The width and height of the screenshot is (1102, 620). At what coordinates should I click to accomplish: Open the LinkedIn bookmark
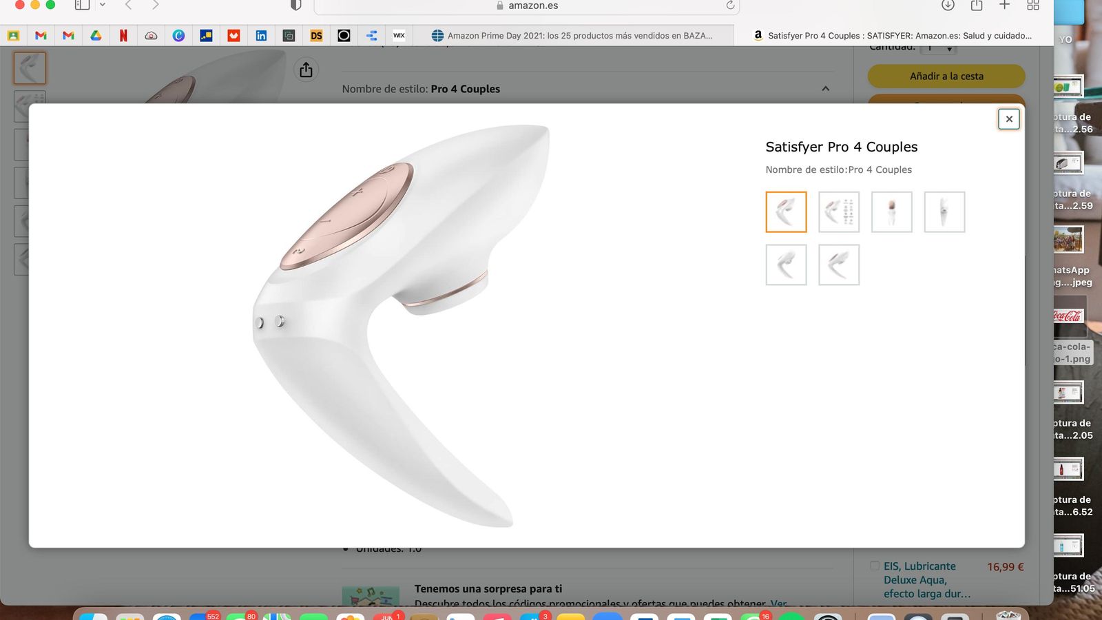point(261,35)
